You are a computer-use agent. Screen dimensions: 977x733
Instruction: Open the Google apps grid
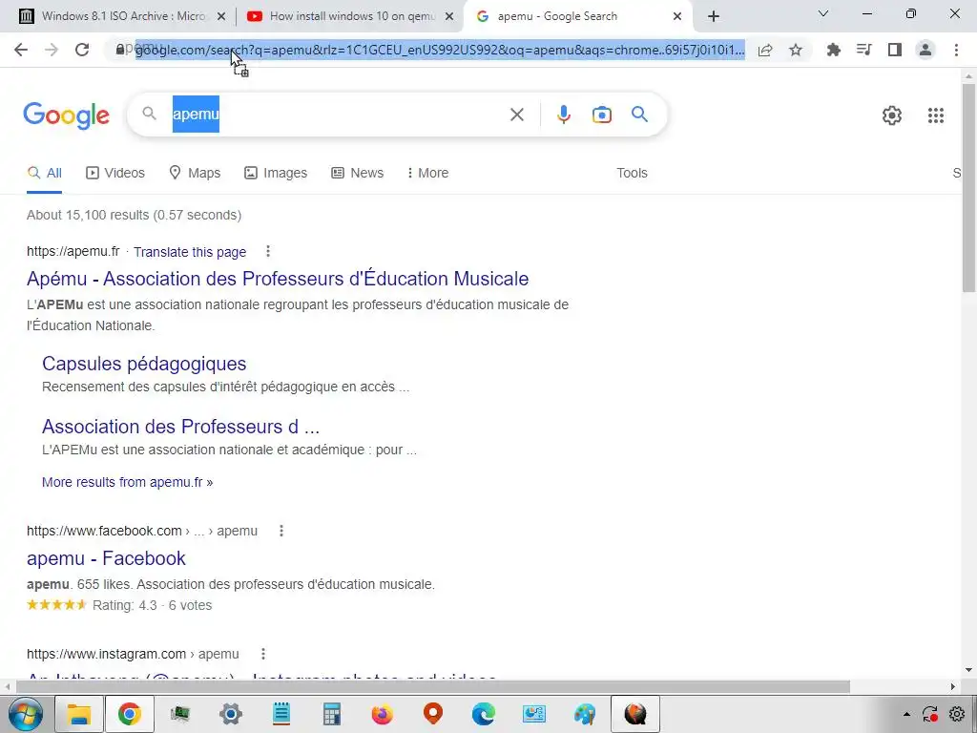point(935,115)
